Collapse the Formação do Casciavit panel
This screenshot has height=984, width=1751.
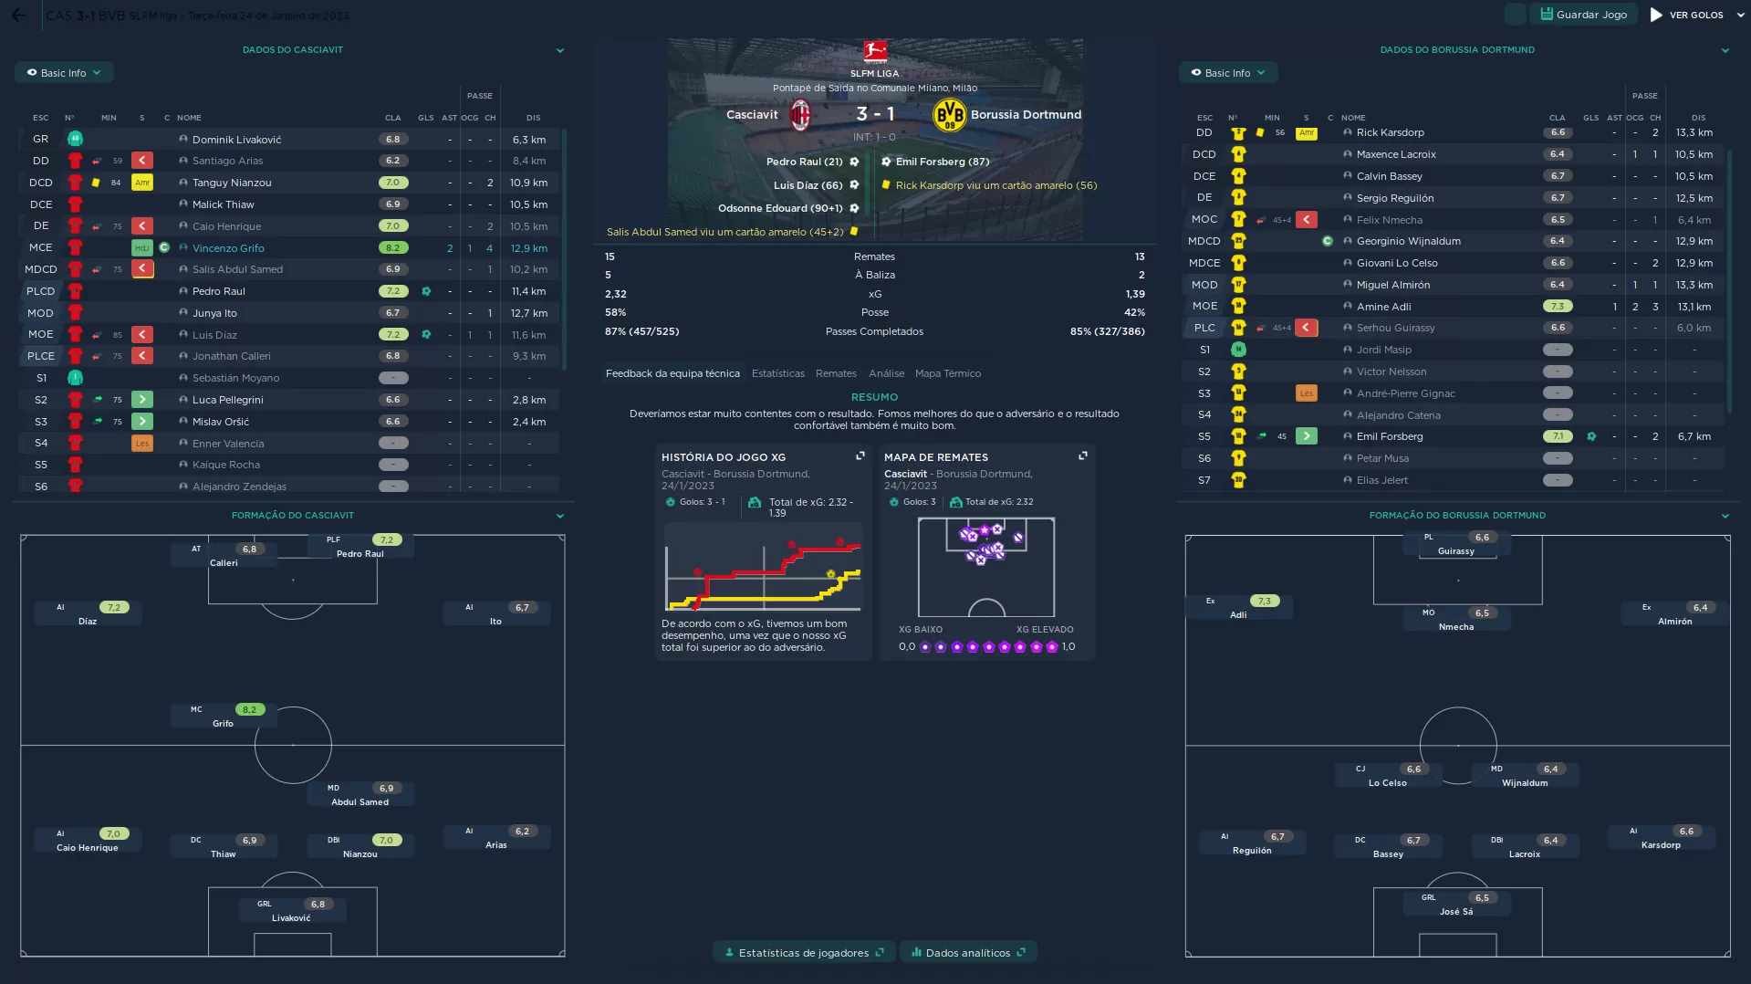(560, 516)
